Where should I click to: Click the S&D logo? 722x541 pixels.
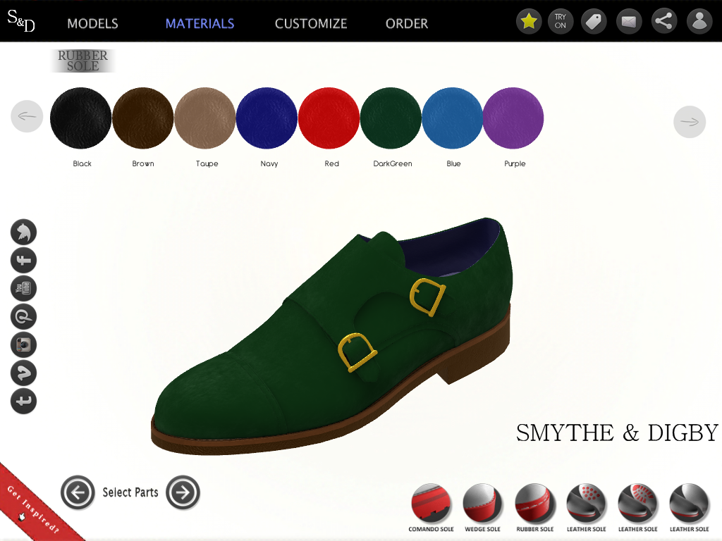coord(21,20)
